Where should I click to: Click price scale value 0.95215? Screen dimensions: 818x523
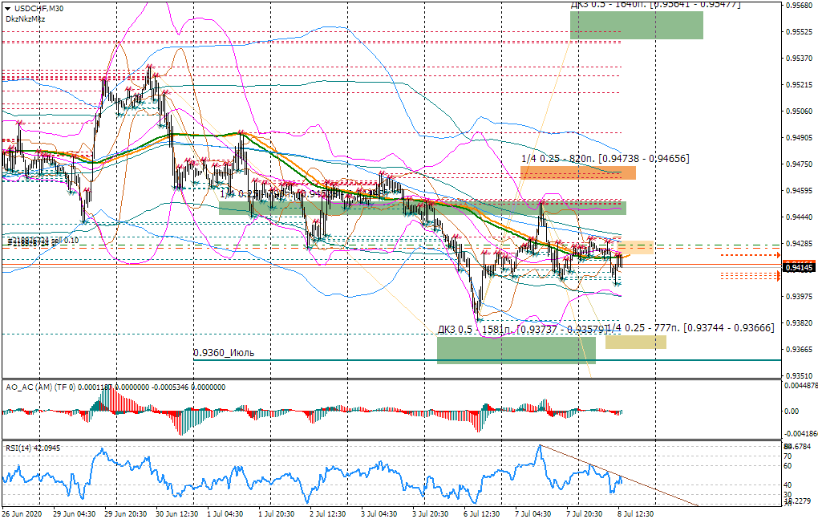coord(800,84)
